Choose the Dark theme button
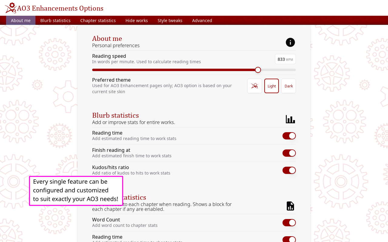The height and width of the screenshot is (242, 388). tap(288, 86)
